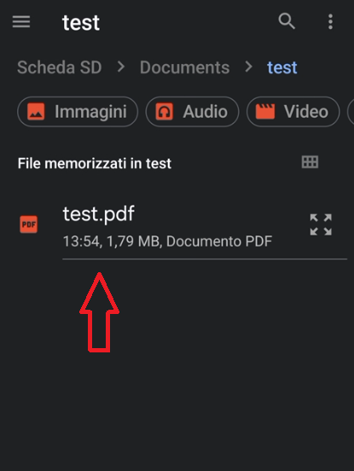This screenshot has height=471, width=354.
Task: Switch to grid view layout
Action: (x=310, y=162)
